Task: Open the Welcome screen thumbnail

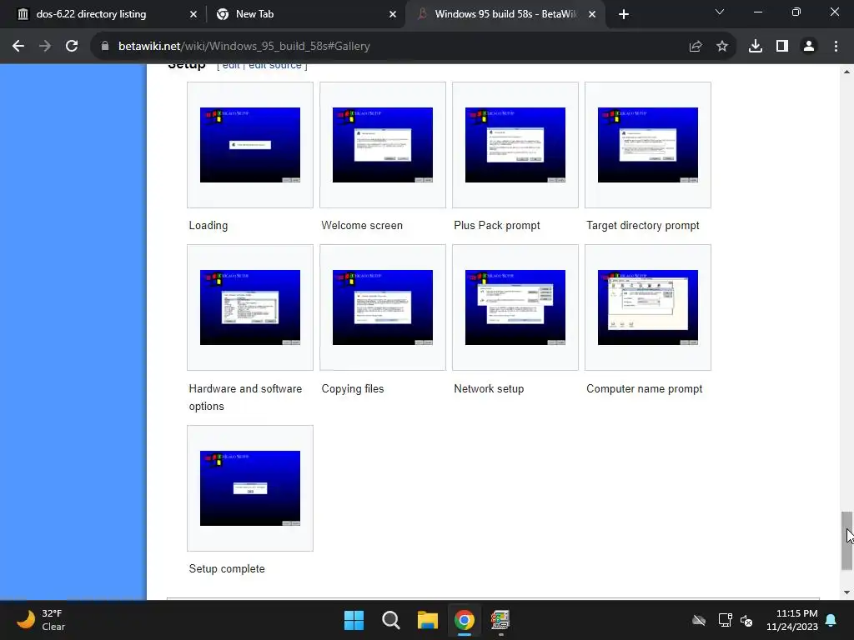Action: pyautogui.click(x=382, y=145)
